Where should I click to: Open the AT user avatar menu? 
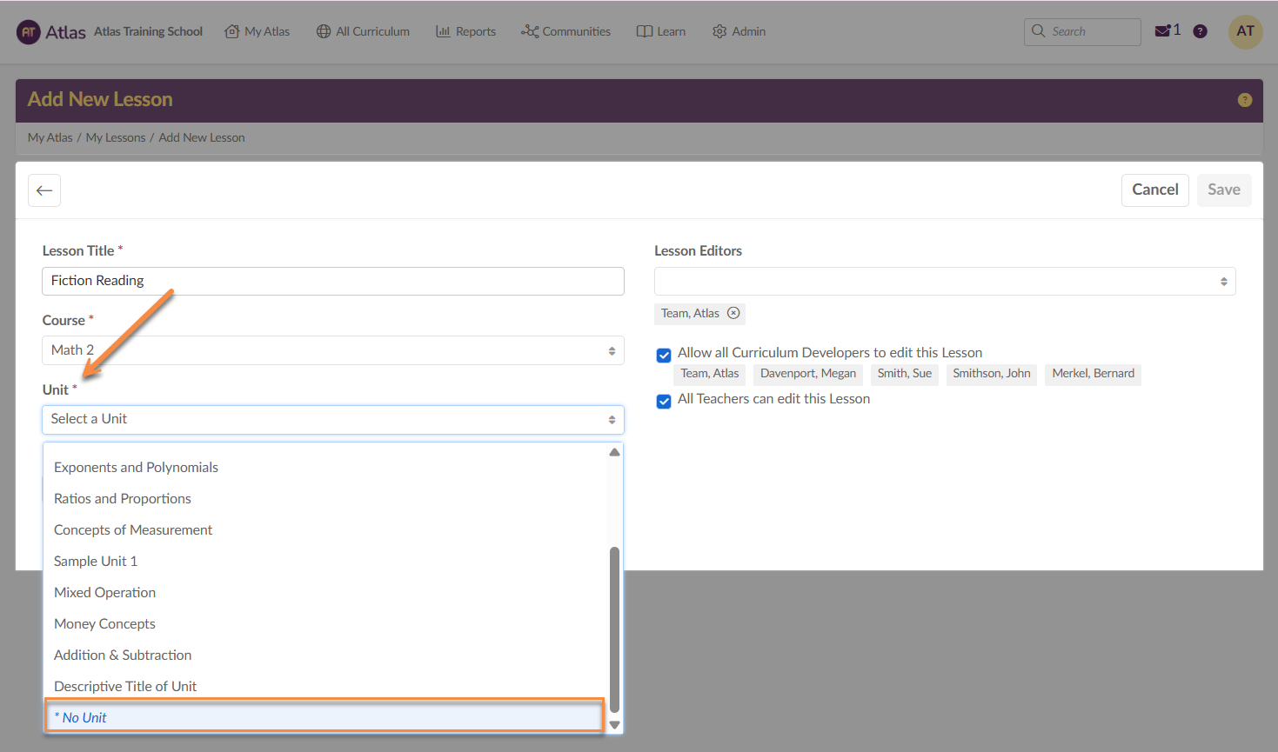coord(1245,31)
